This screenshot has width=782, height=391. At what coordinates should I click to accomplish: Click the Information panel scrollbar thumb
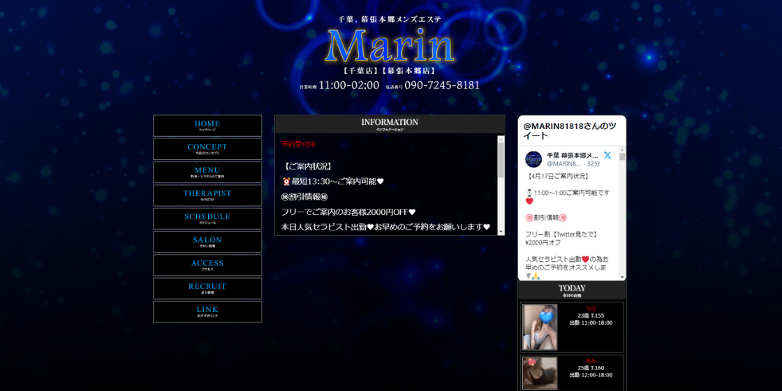[501, 161]
